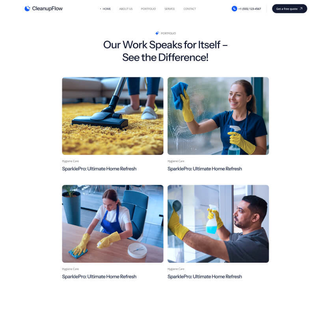Click SparklePro title under man spraying glass
Screen dimensions: 331x316
(205, 276)
